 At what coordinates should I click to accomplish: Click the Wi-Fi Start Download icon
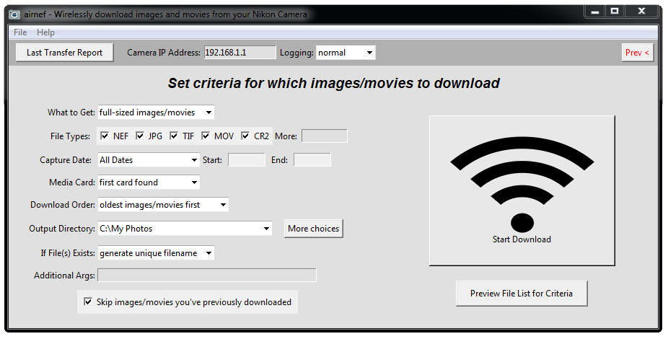pos(522,190)
